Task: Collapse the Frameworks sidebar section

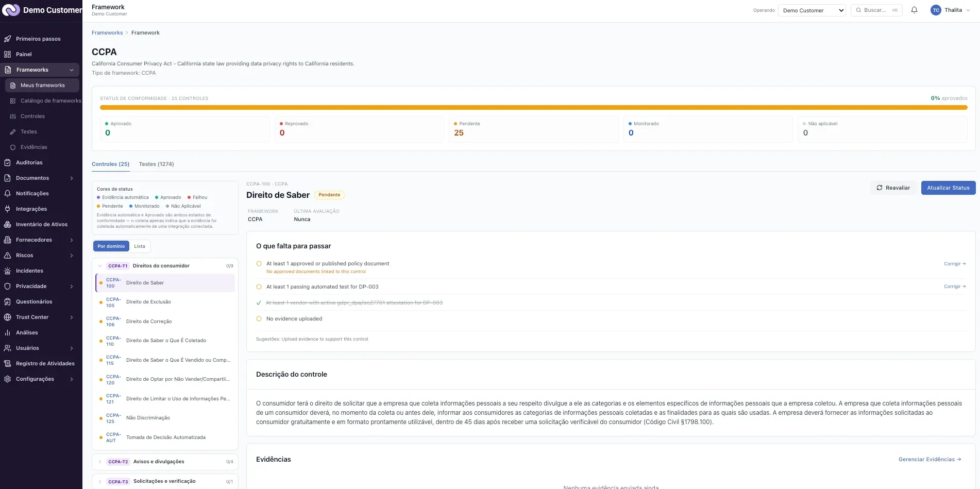Action: click(72, 70)
